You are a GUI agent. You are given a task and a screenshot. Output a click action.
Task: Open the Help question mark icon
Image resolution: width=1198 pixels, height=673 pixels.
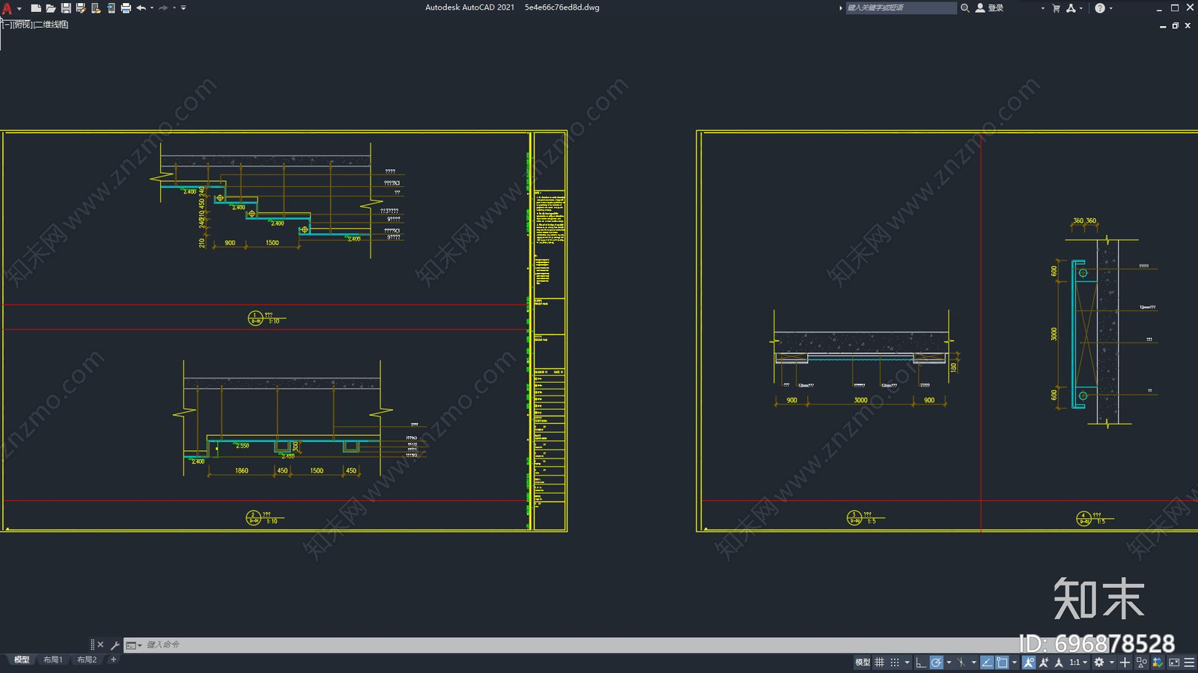tap(1099, 8)
